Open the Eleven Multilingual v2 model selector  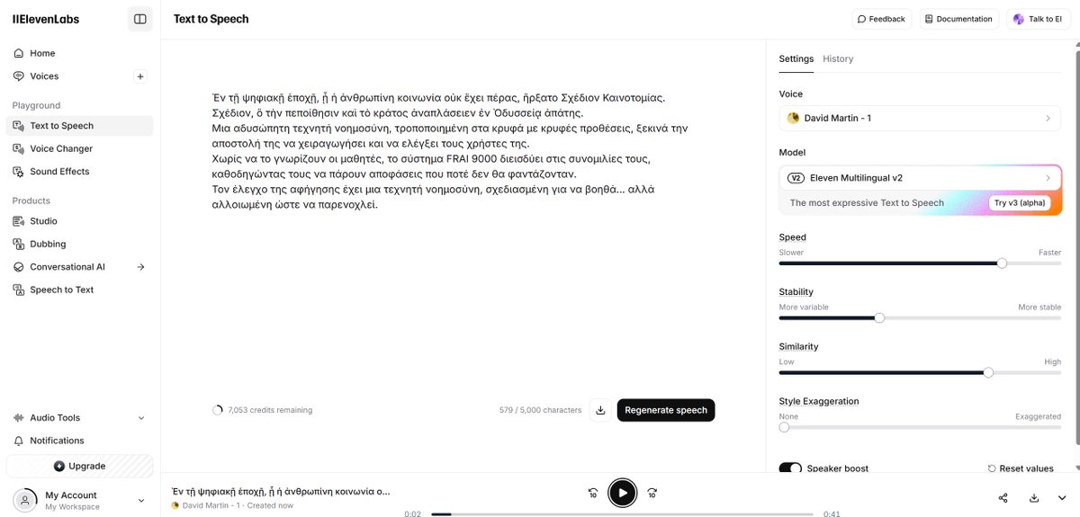point(920,178)
